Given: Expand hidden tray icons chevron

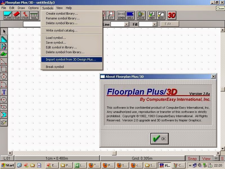Looking at the screenshot, I should pyautogui.click(x=190, y=165).
